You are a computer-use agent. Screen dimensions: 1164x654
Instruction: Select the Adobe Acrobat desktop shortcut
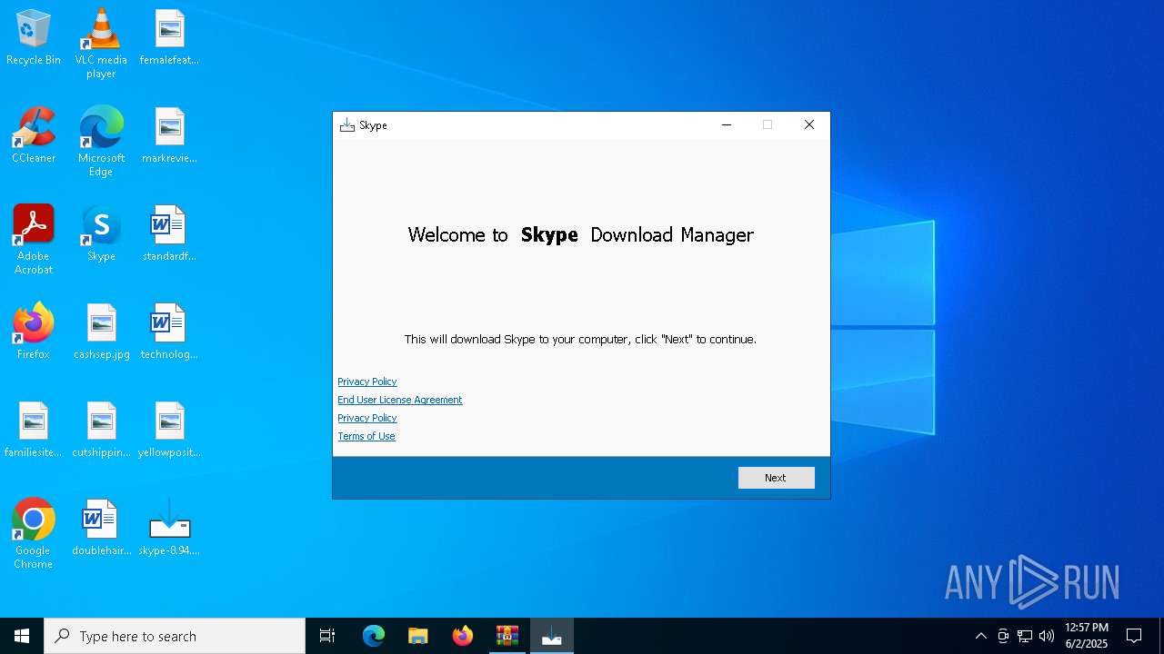(34, 240)
